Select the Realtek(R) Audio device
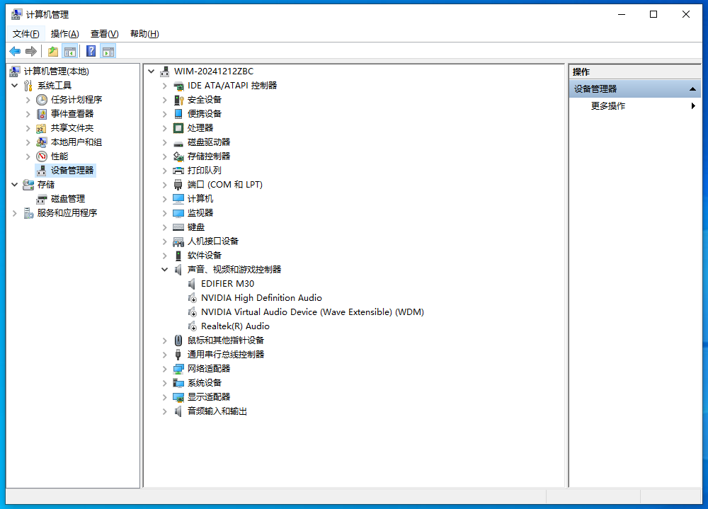The width and height of the screenshot is (708, 509). 235,326
